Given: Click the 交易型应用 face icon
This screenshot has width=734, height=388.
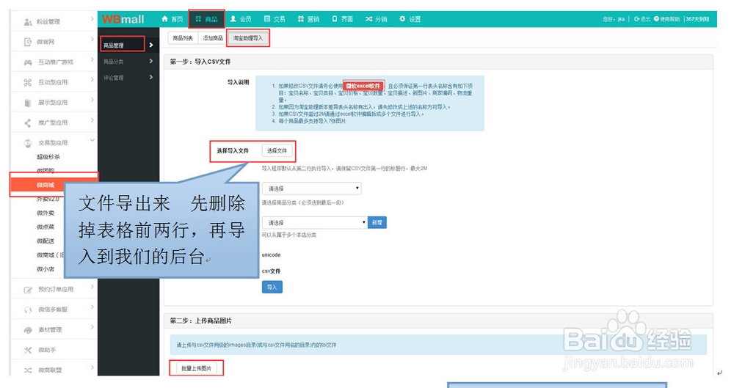Looking at the screenshot, I should pos(28,143).
